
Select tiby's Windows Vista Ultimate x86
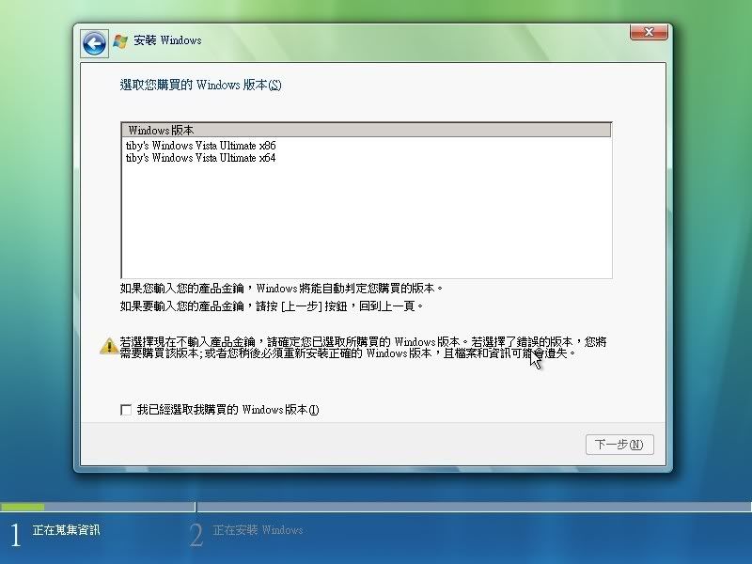(x=200, y=146)
